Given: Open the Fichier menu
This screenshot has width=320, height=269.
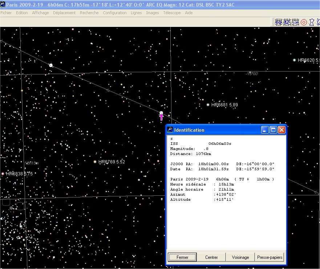Looking at the screenshot, I should tap(6, 13).
